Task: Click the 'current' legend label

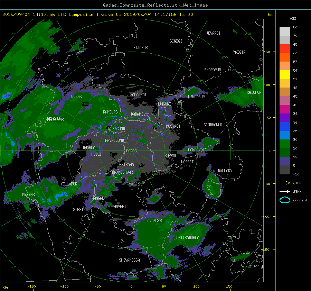Action: point(300,200)
